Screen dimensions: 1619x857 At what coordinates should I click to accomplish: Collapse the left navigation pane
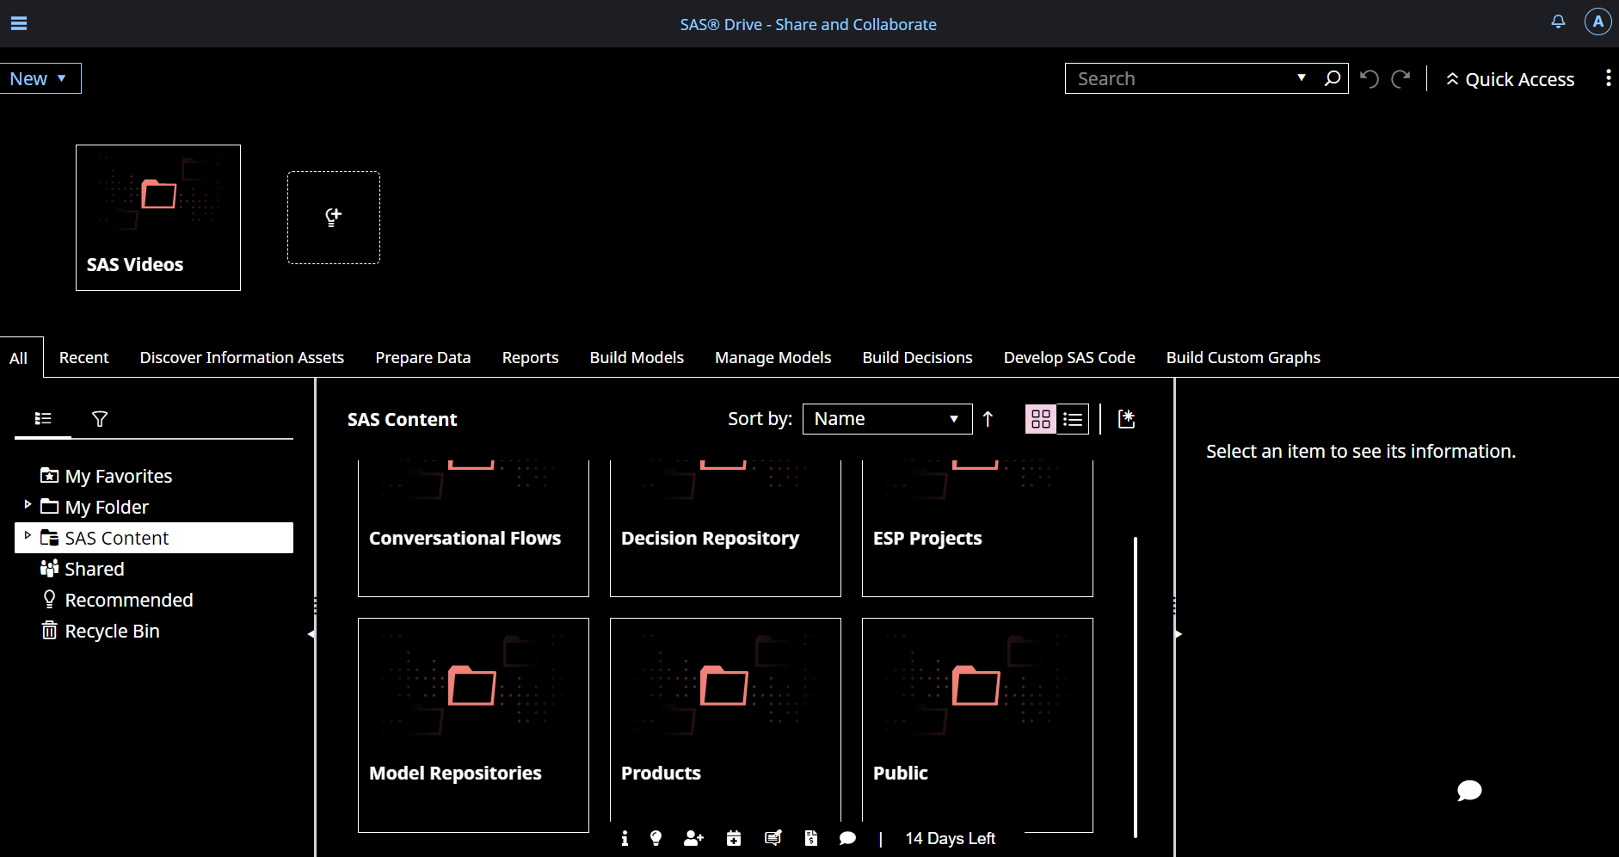311,634
